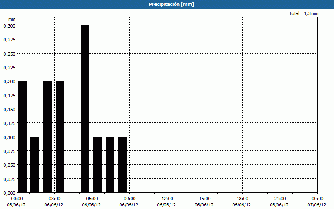Click the 18:00 06/06/12 time label
Screen dimensions: 334x209
242,202
